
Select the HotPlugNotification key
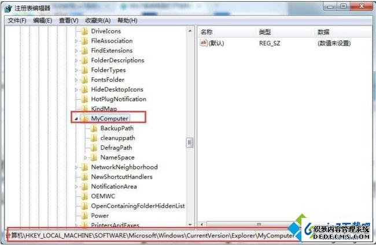119,99
